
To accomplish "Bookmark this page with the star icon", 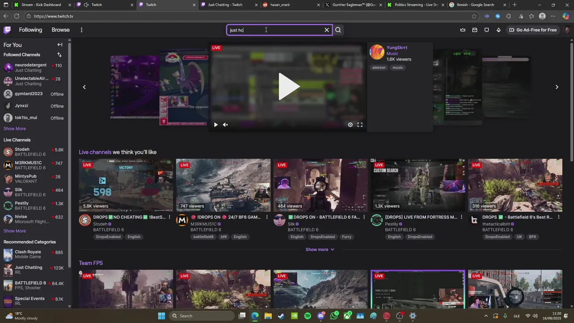I will (474, 16).
